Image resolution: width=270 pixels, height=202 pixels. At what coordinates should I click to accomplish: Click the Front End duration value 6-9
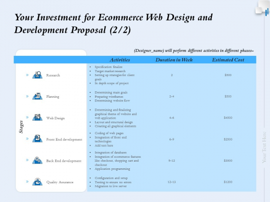coord(172,139)
